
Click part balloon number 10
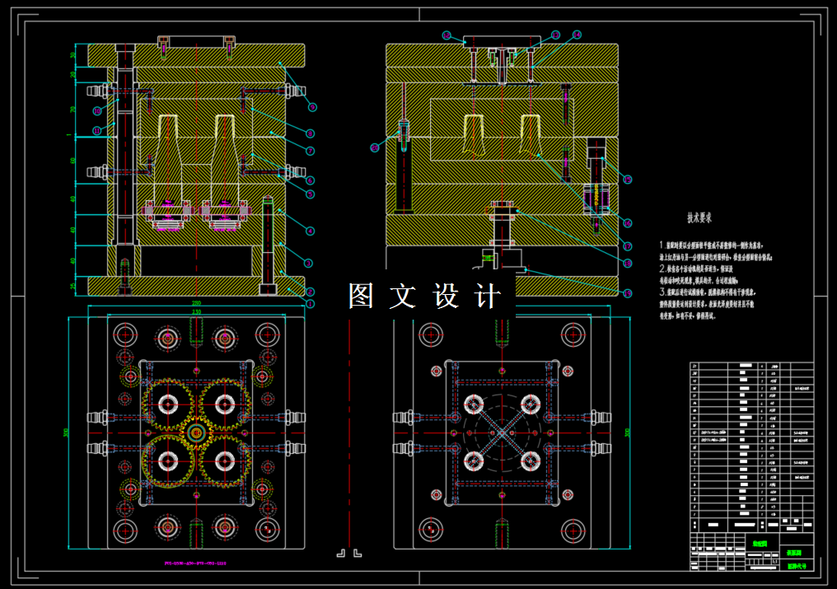(96, 111)
